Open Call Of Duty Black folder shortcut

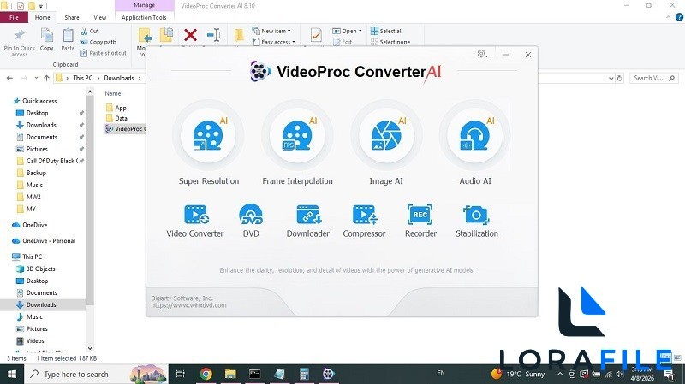point(51,161)
